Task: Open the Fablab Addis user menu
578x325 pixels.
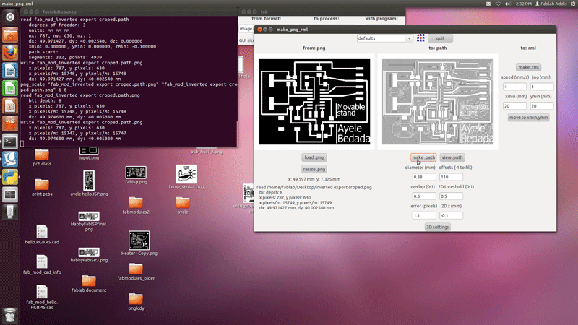Action: click(x=551, y=4)
